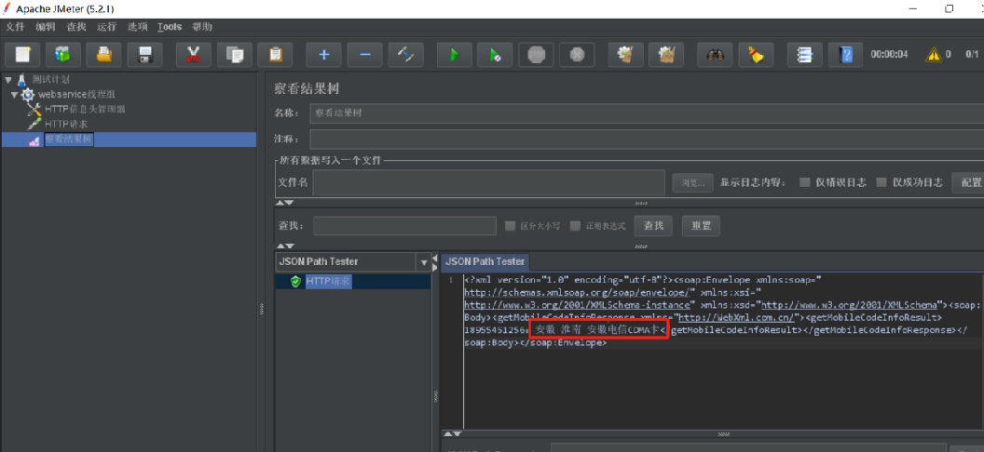Click the 查找 search text field
The width and height of the screenshot is (984, 452).
[x=404, y=226]
